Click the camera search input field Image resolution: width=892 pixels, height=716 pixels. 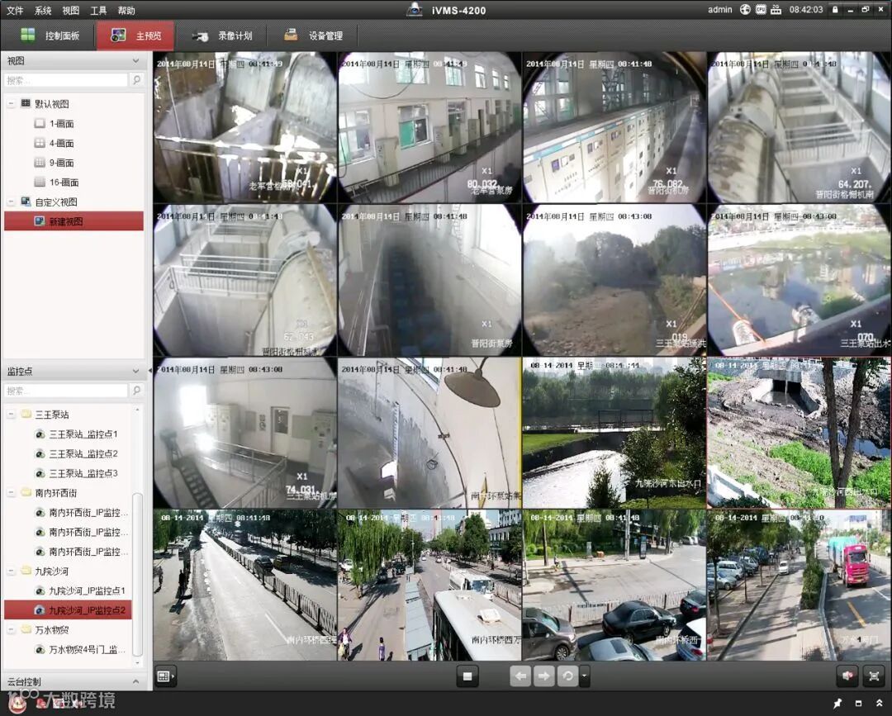(x=66, y=391)
